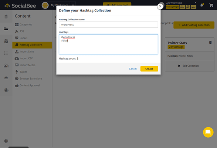
Task: Close the Define your Hashtag Collection dialog
Action: point(160,6)
